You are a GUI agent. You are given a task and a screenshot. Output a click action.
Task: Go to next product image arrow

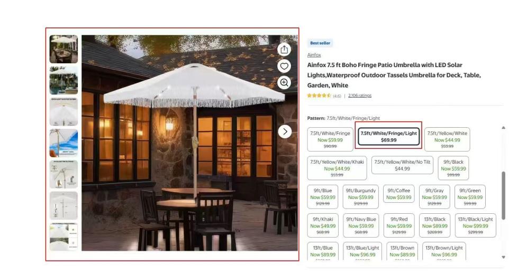coord(285,131)
